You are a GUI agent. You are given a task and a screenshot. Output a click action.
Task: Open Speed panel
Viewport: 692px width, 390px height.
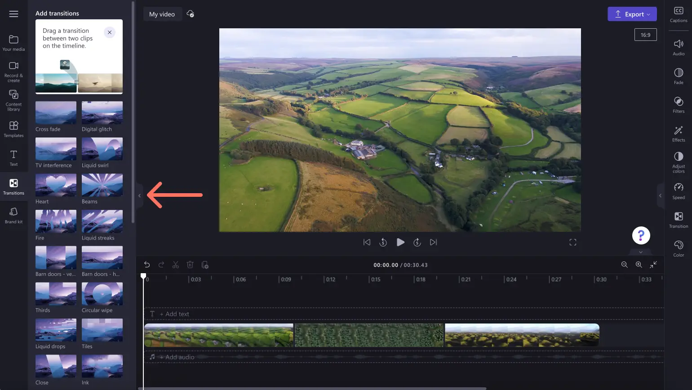tap(679, 191)
